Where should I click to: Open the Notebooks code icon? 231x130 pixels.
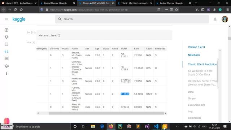pyautogui.click(x=6, y=52)
